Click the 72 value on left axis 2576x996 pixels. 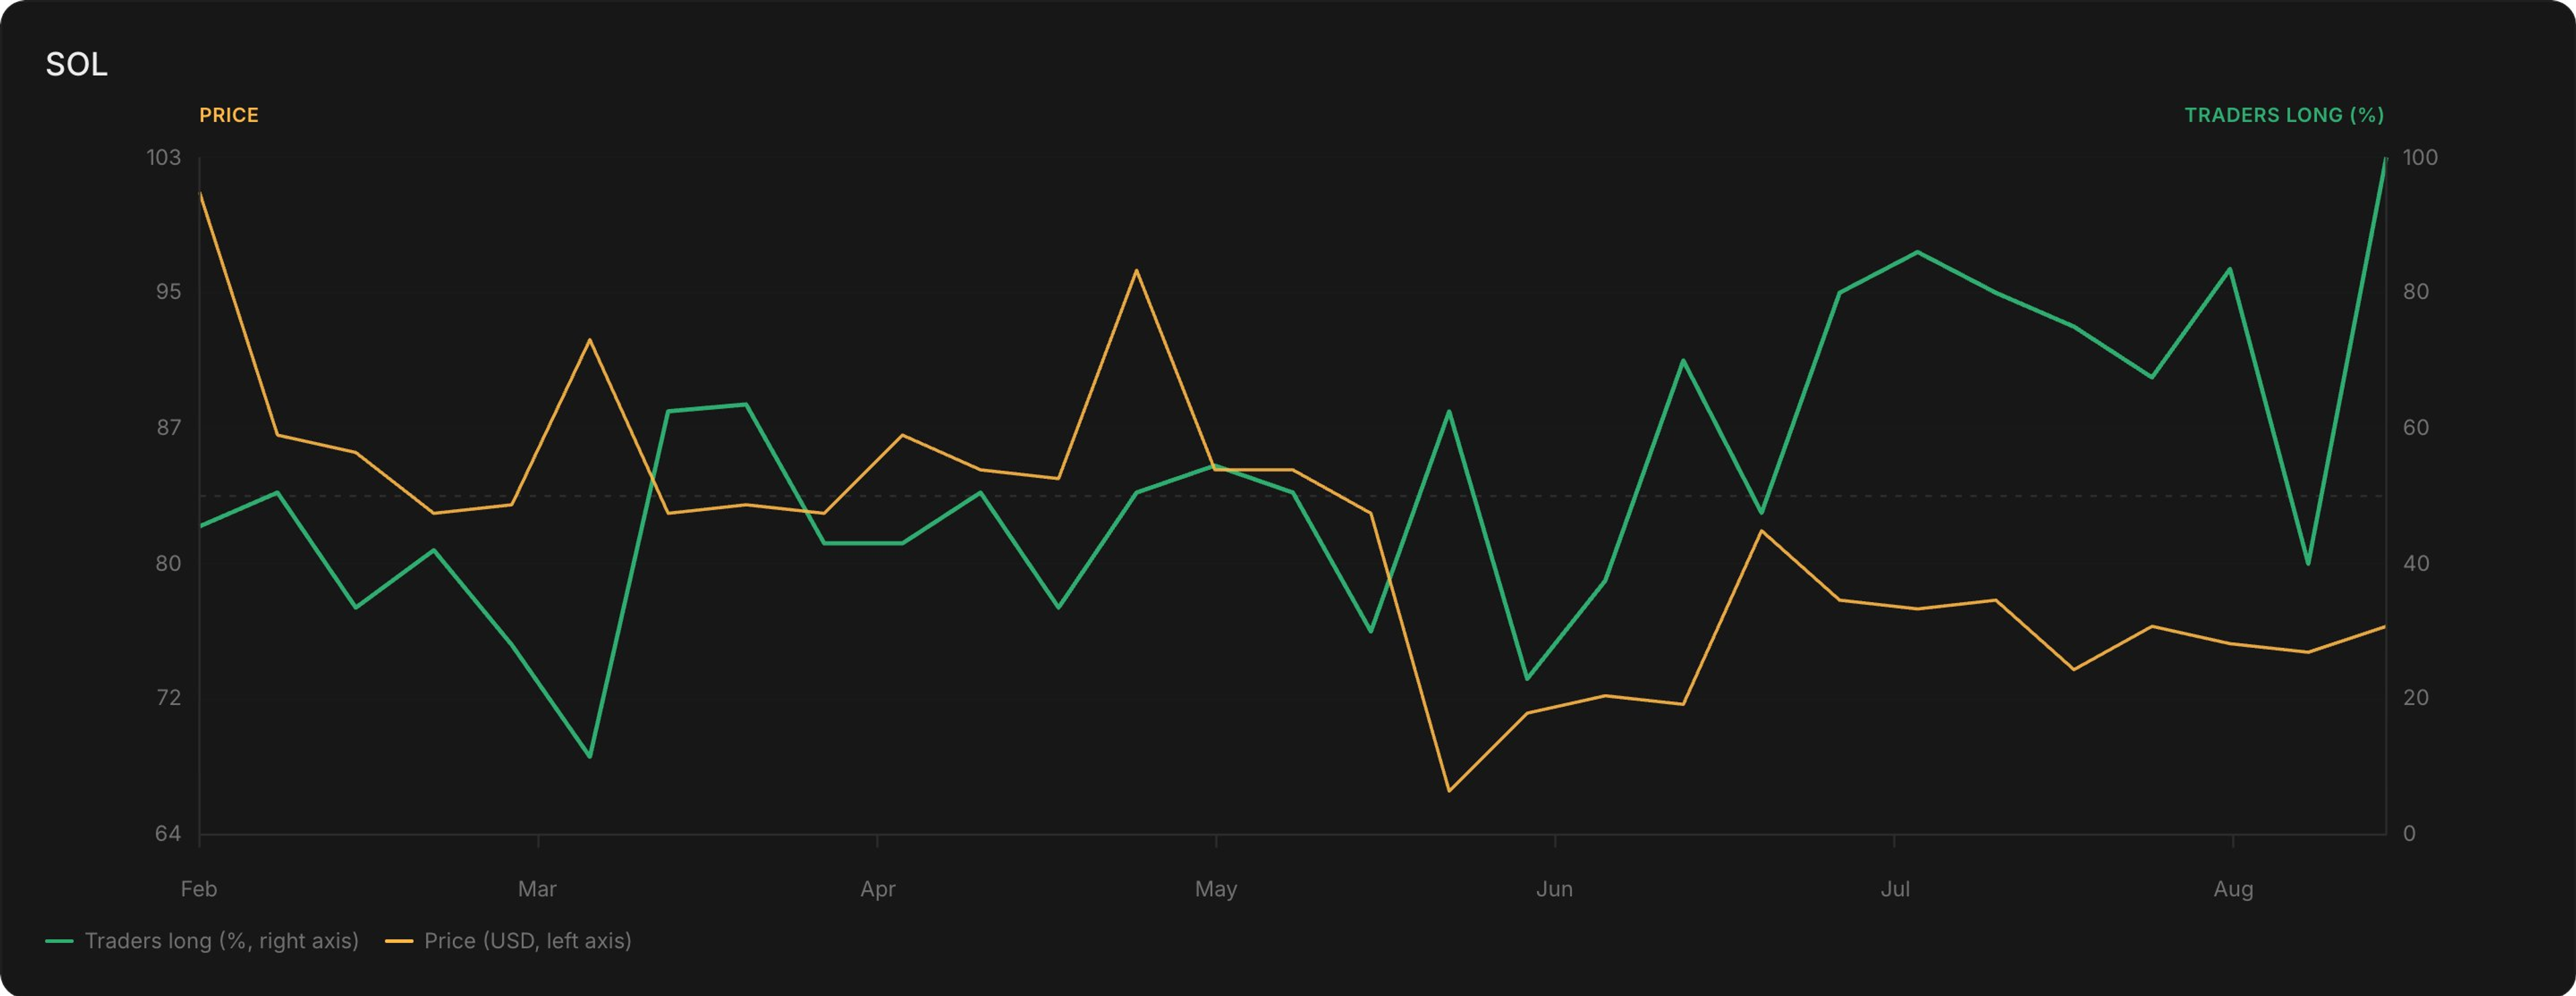tap(168, 698)
